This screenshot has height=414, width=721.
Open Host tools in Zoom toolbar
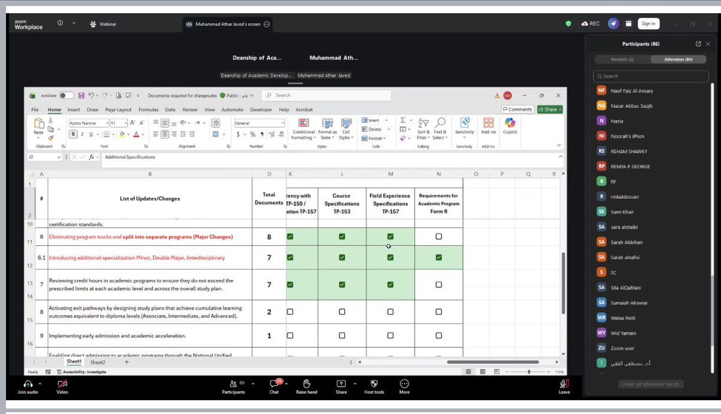pyautogui.click(x=374, y=386)
